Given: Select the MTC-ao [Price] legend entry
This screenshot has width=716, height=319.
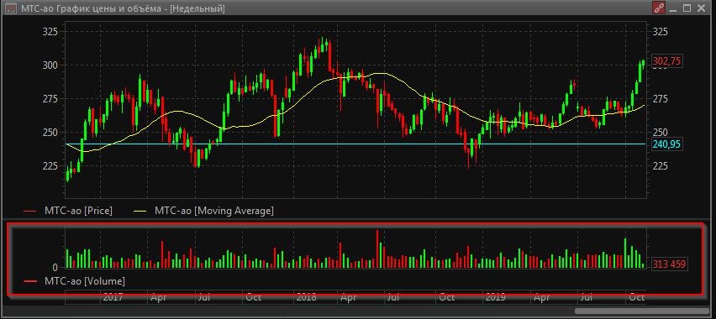Looking at the screenshot, I should click(68, 211).
